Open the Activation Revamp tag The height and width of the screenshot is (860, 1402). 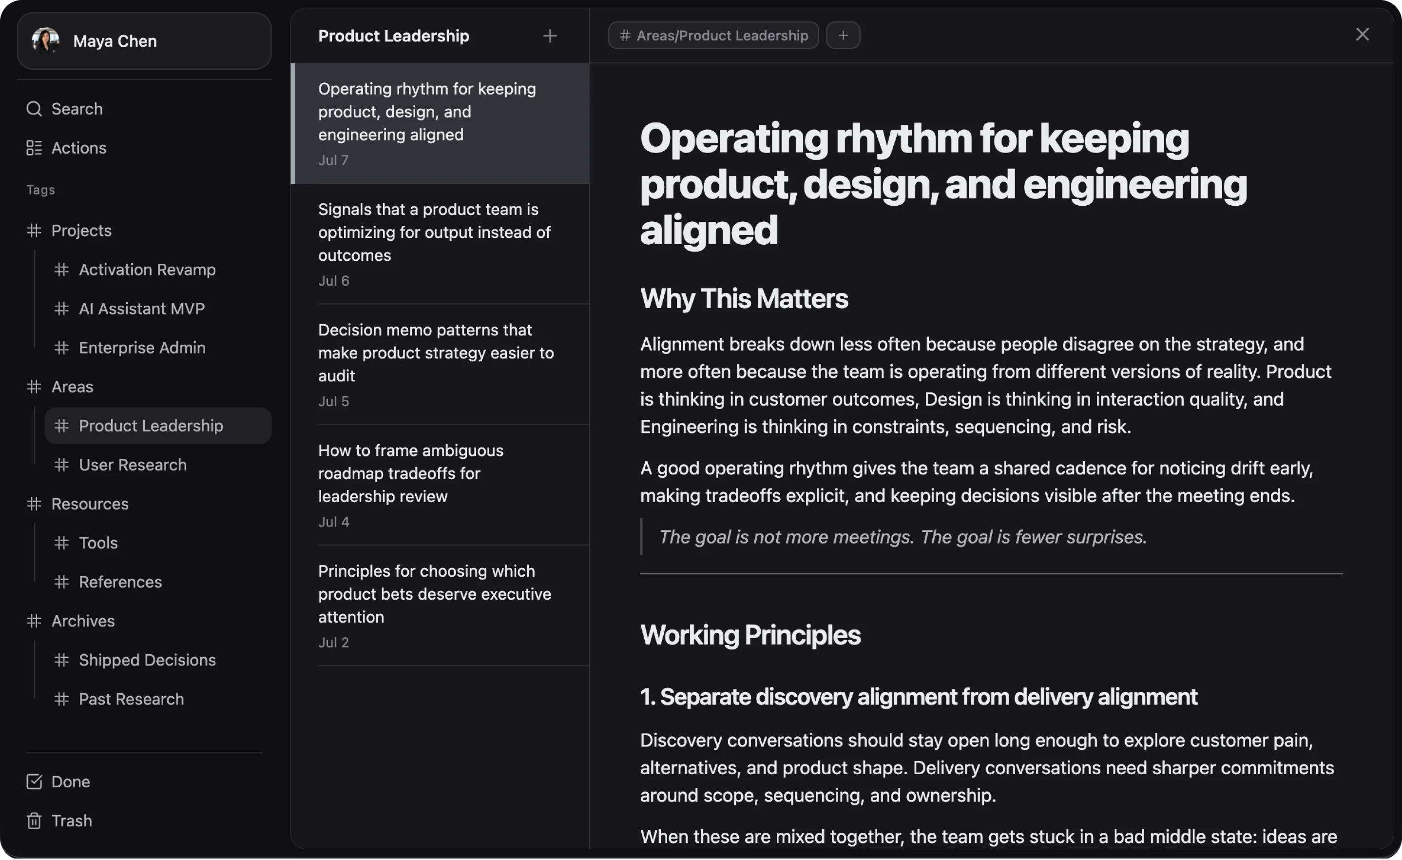pos(158,270)
